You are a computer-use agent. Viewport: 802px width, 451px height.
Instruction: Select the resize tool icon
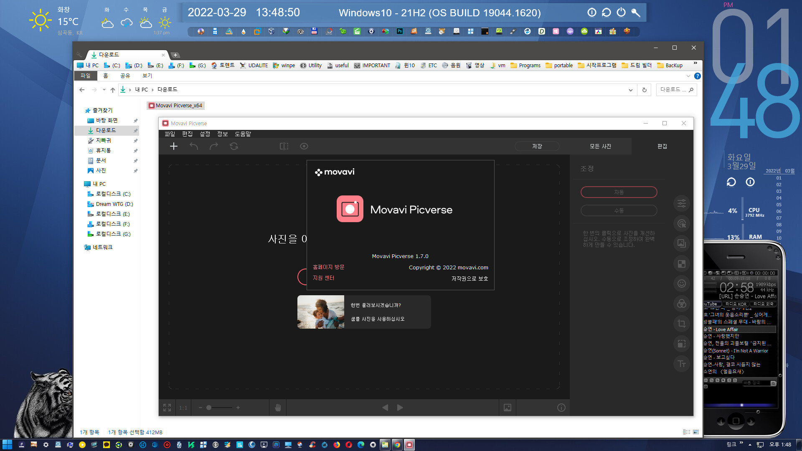click(682, 344)
